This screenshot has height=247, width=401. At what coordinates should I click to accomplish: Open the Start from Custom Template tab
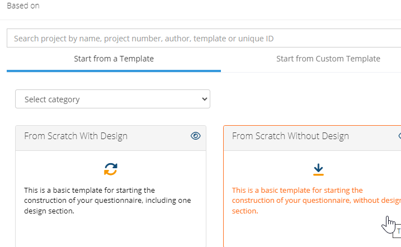(328, 59)
